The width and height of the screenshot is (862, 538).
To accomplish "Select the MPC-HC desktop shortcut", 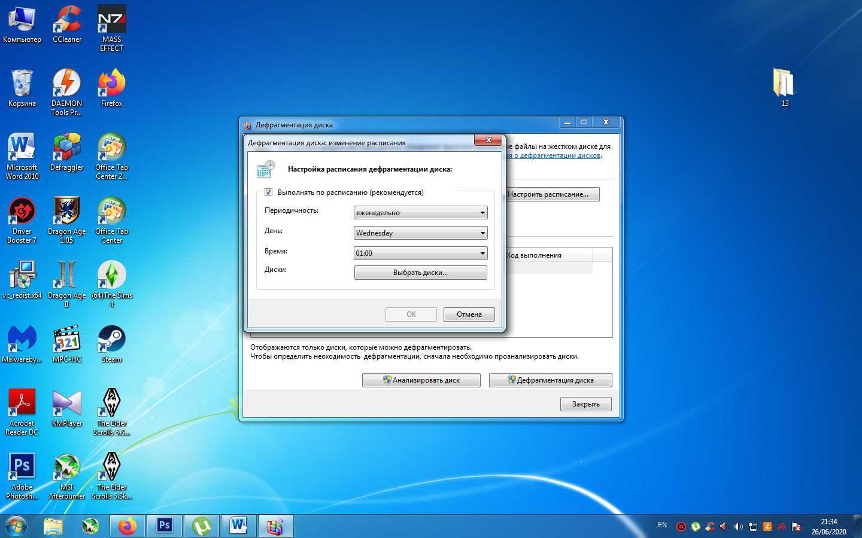I will 67,344.
